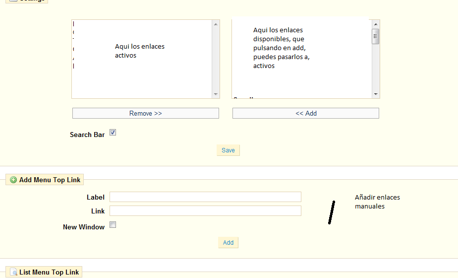This screenshot has width=458, height=278.
Task: Select the List Menu Top Link section title
Action: click(x=49, y=272)
